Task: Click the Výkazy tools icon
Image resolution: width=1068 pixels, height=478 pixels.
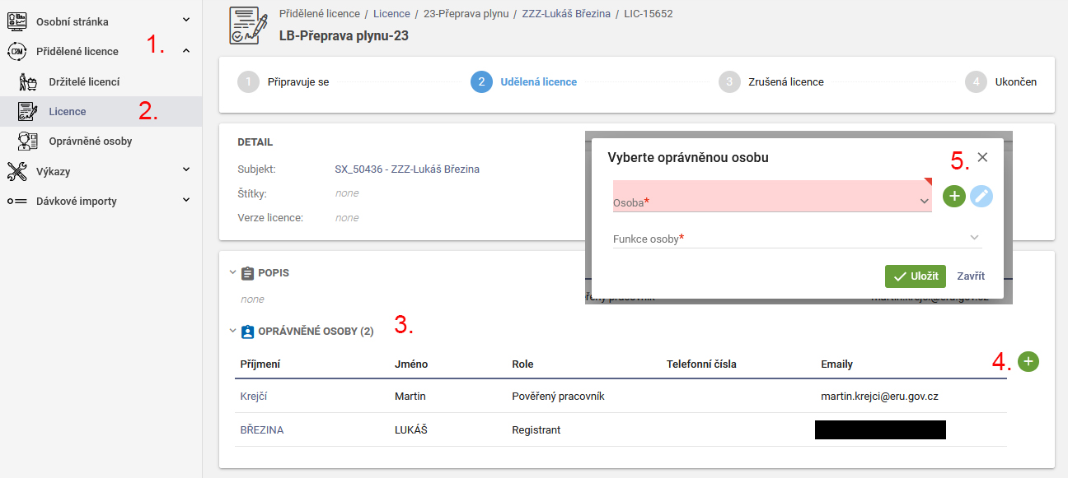Action: click(x=17, y=170)
